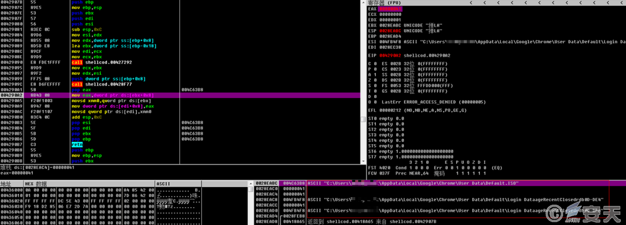The width and height of the screenshot is (626, 225).
Task: Click comment 004C63B8 on the pop eax row
Action: pos(192,90)
